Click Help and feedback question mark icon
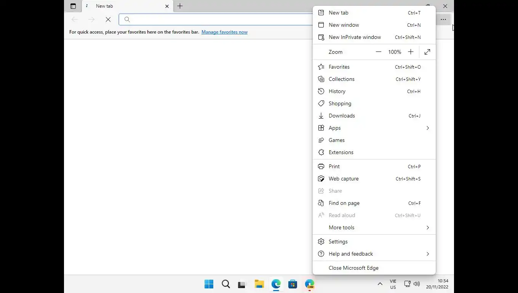The height and width of the screenshot is (293, 518). click(321, 254)
